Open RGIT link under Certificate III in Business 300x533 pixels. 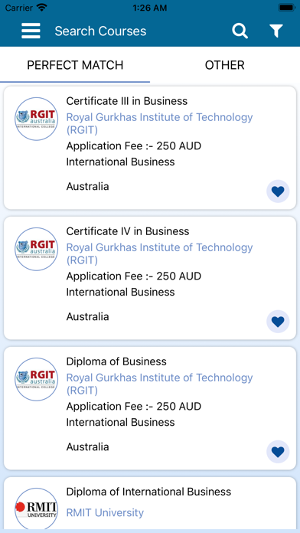click(159, 123)
